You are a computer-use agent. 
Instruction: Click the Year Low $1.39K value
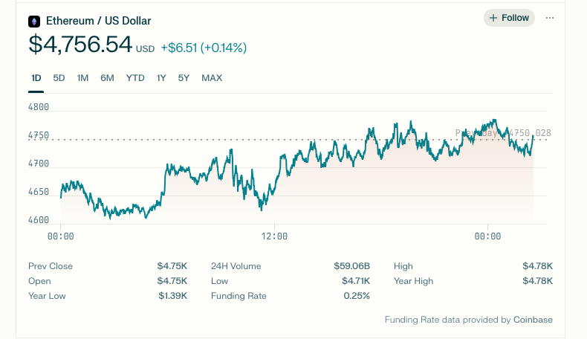click(x=172, y=296)
